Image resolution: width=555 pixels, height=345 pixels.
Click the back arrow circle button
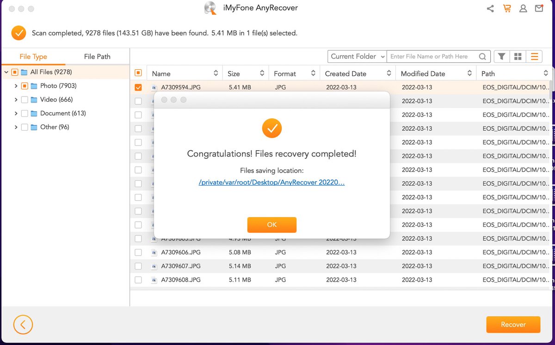(23, 325)
